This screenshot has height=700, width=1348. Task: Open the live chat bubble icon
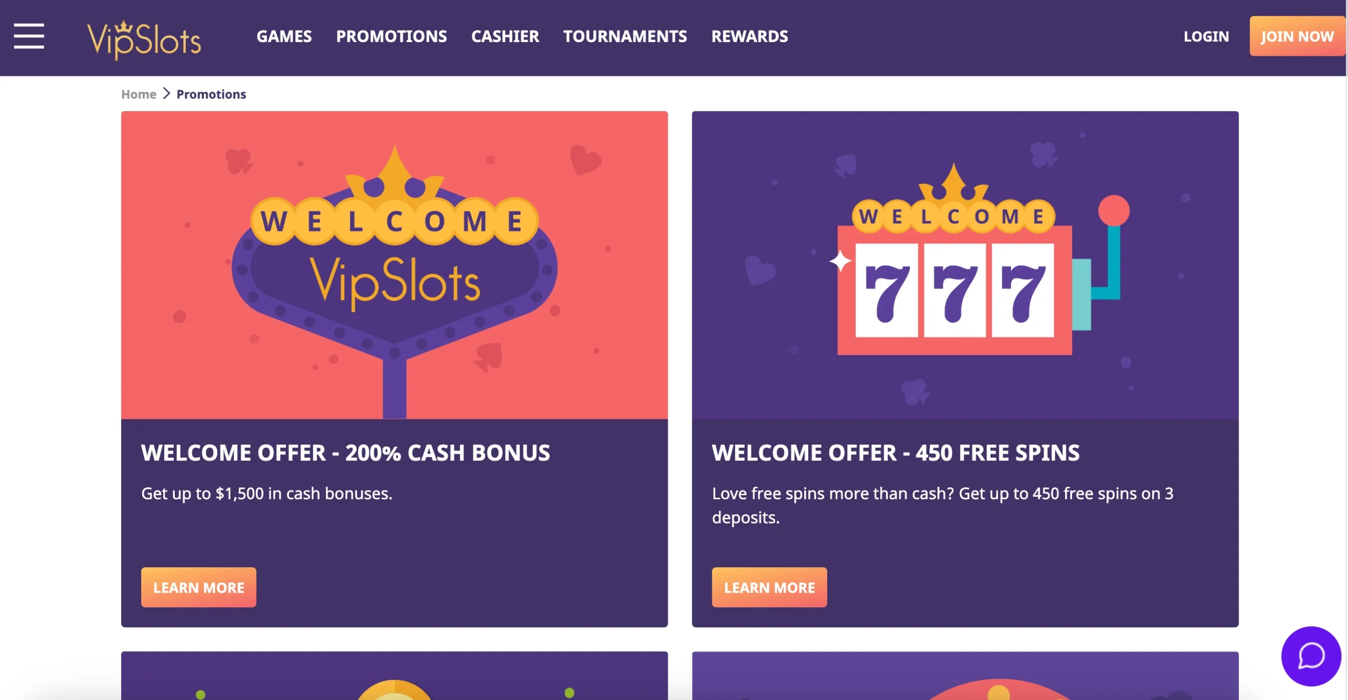[x=1311, y=656]
